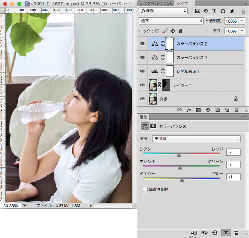Clip adjustment to layer below icon
This screenshot has height=238, width=249.
pyautogui.click(x=194, y=233)
